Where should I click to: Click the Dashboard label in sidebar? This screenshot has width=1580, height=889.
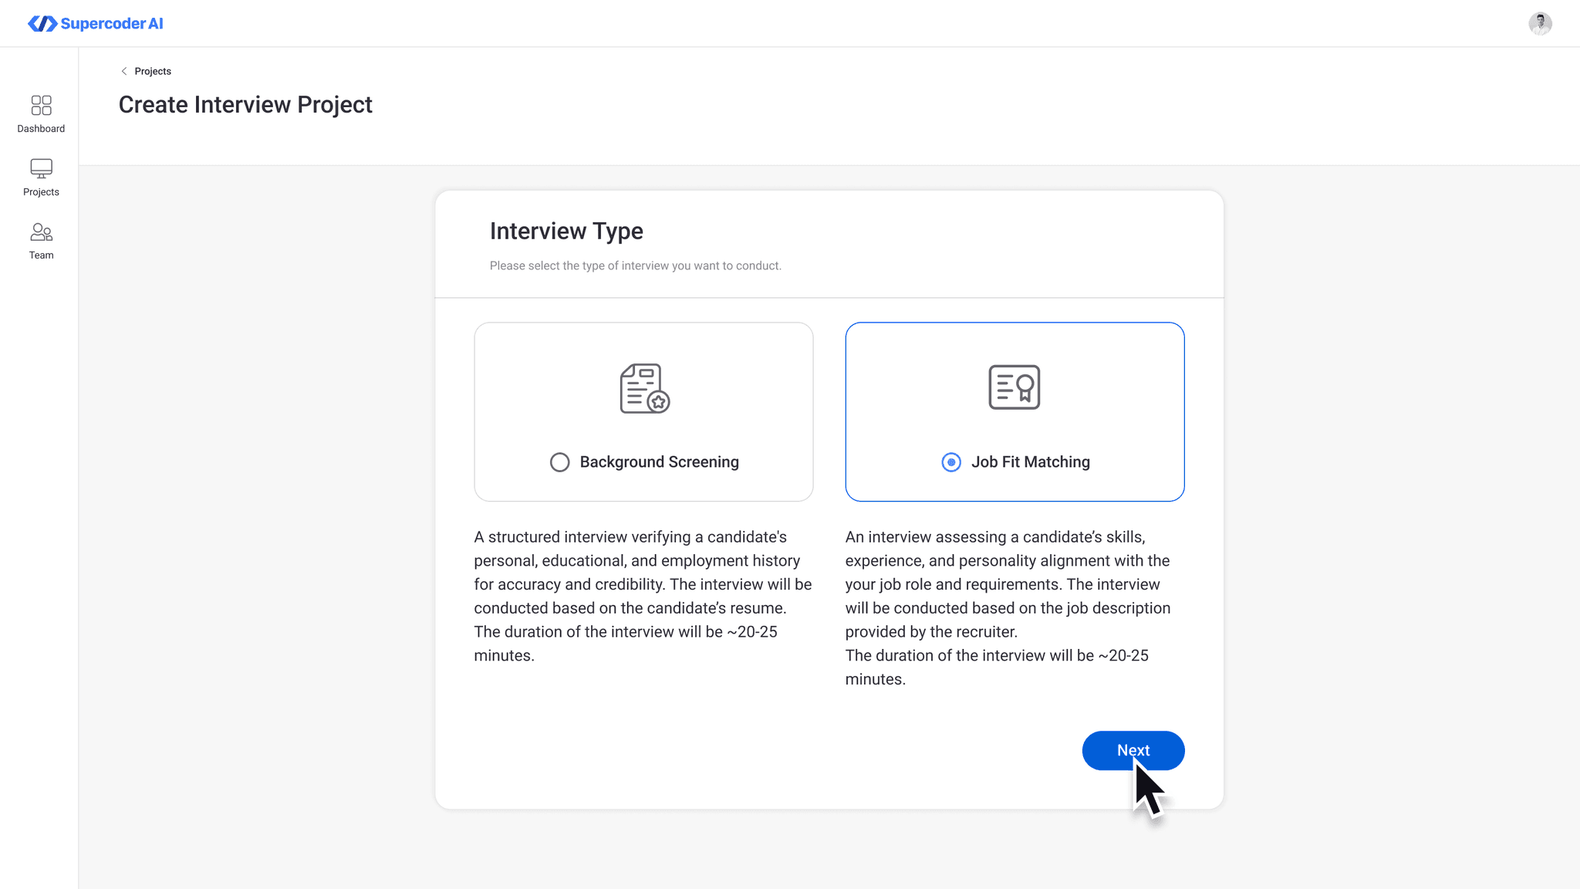coord(41,129)
